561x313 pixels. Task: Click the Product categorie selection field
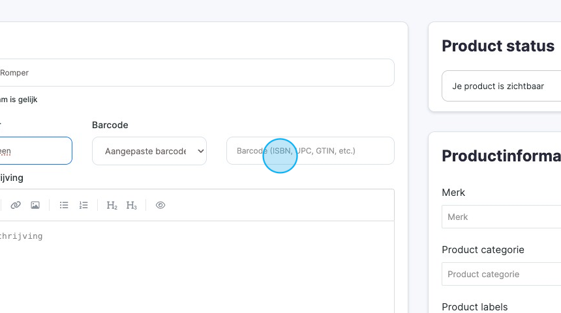[x=501, y=274]
